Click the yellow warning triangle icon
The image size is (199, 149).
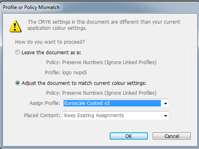(x=15, y=26)
